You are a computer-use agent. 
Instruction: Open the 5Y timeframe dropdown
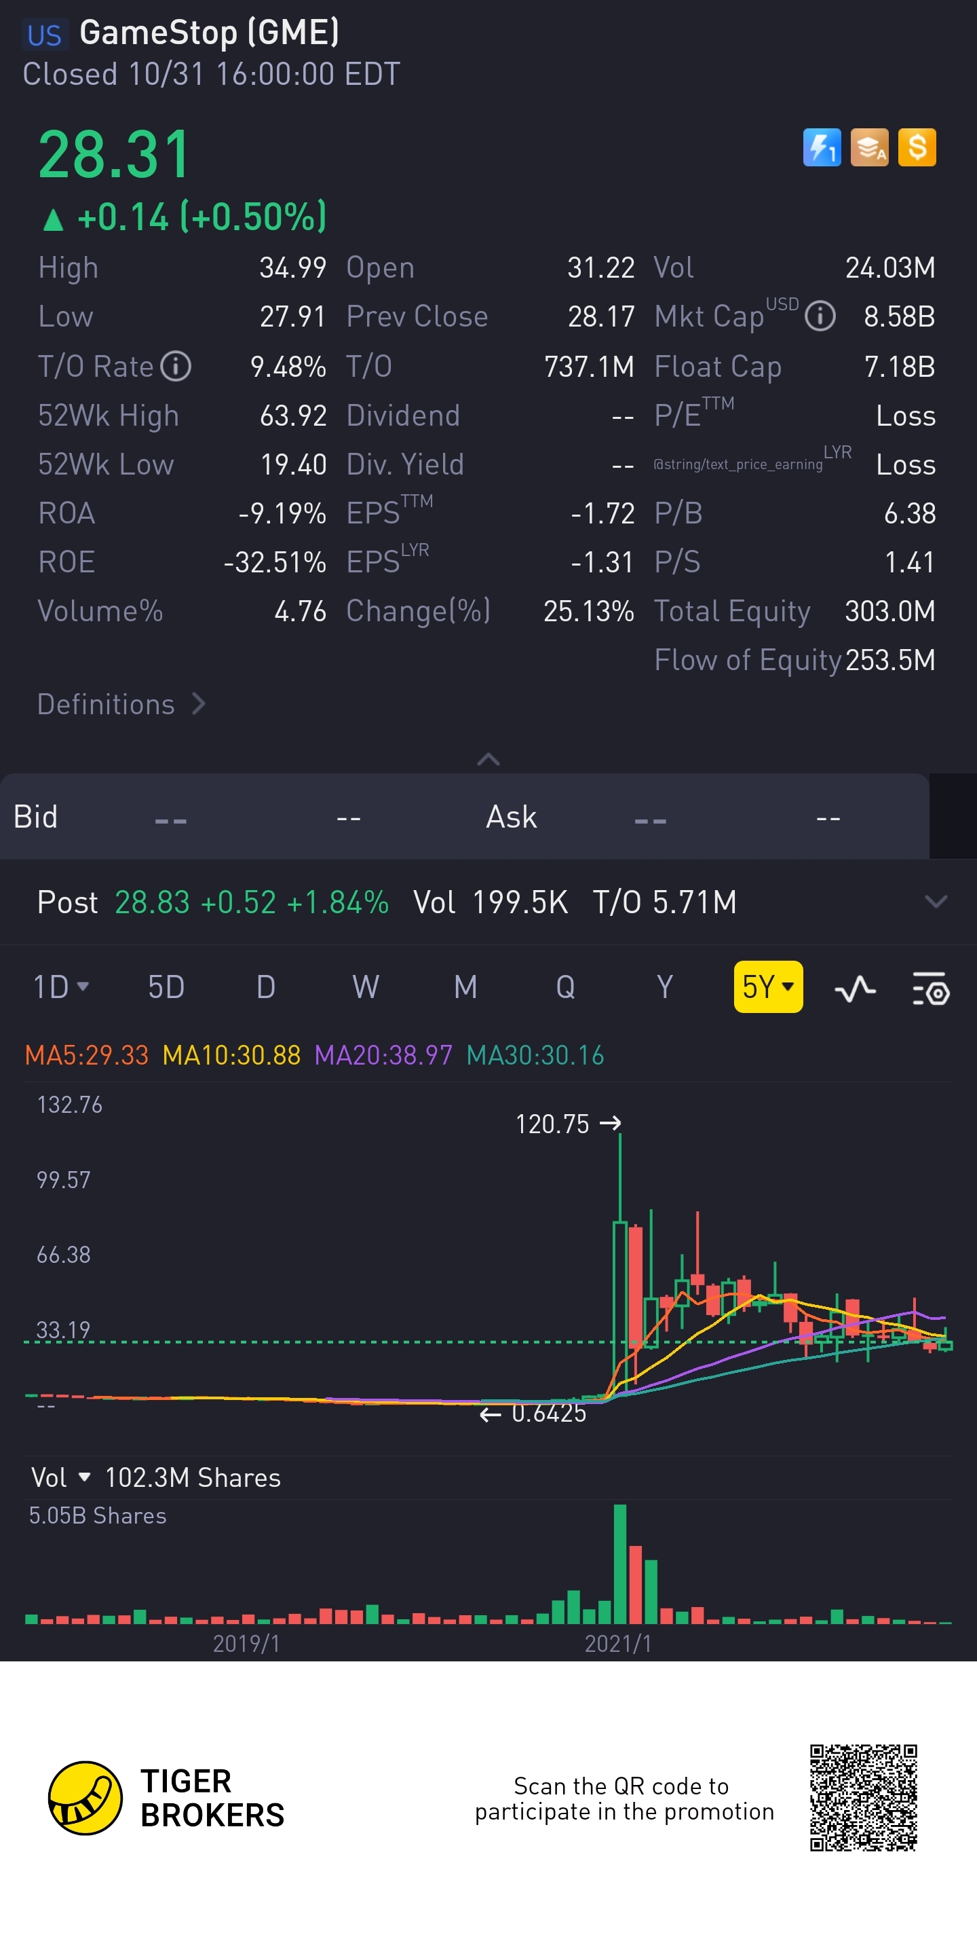(x=767, y=987)
